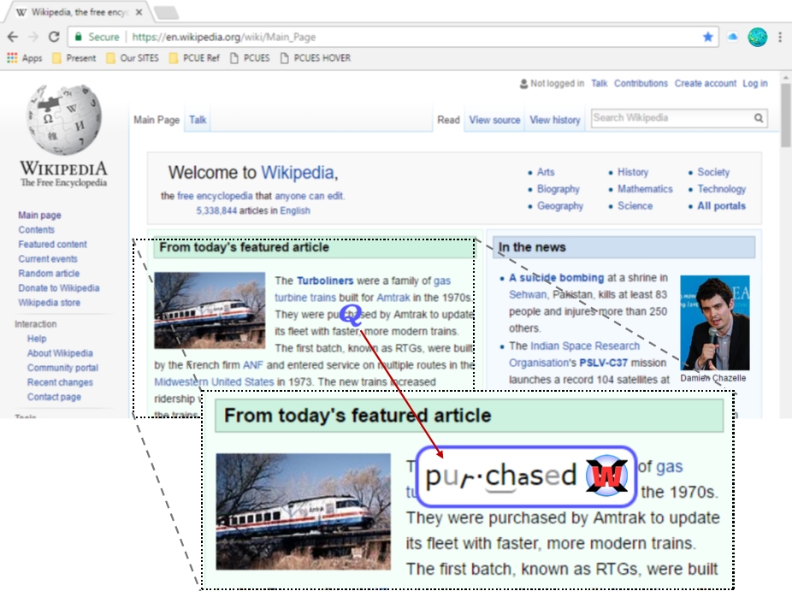Switch to the Talk page tab
The width and height of the screenshot is (792, 591).
pyautogui.click(x=198, y=121)
